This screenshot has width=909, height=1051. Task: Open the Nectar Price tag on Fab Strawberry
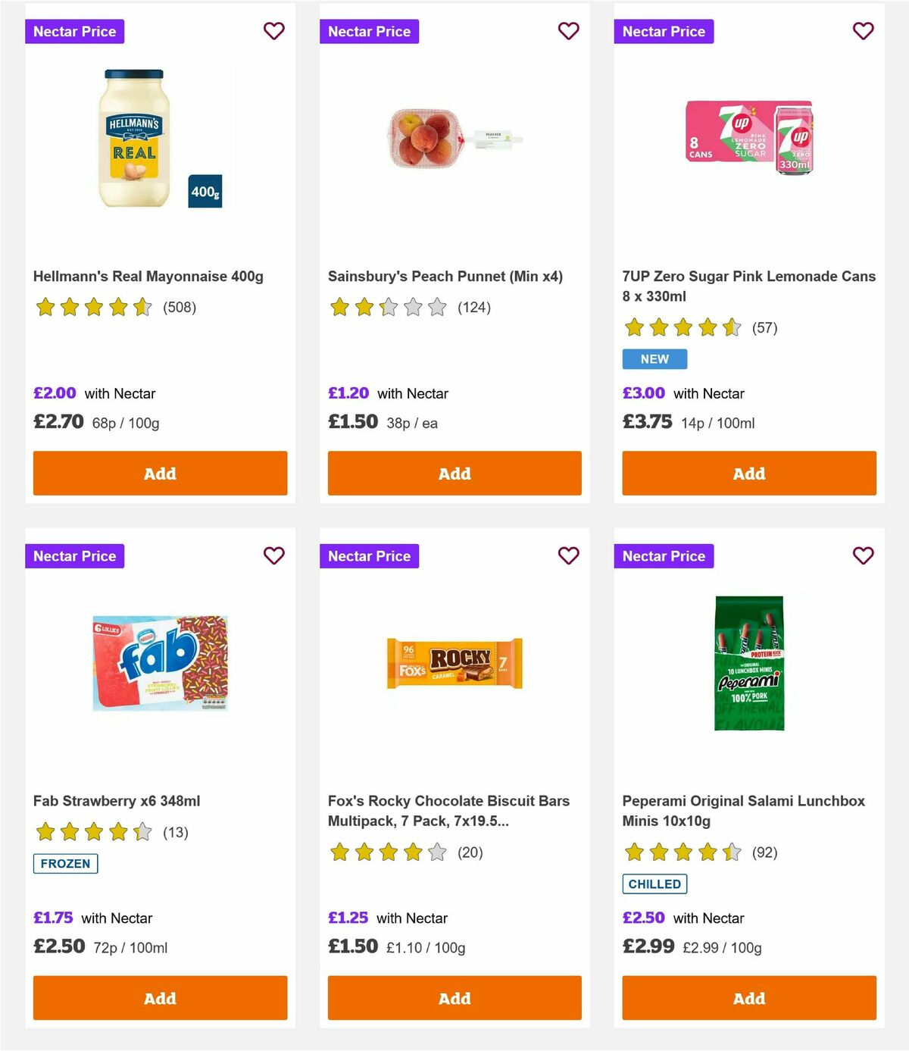[x=75, y=555]
